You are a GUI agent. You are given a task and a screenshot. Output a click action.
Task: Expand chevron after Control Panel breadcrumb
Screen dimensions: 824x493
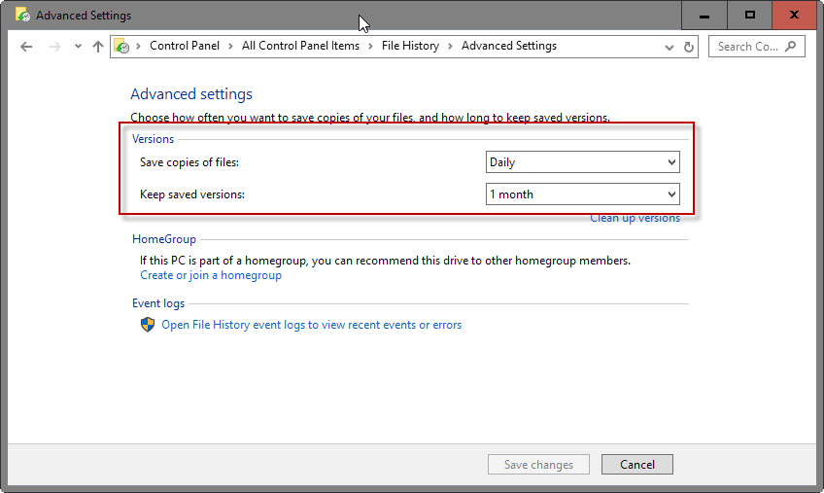tap(230, 47)
